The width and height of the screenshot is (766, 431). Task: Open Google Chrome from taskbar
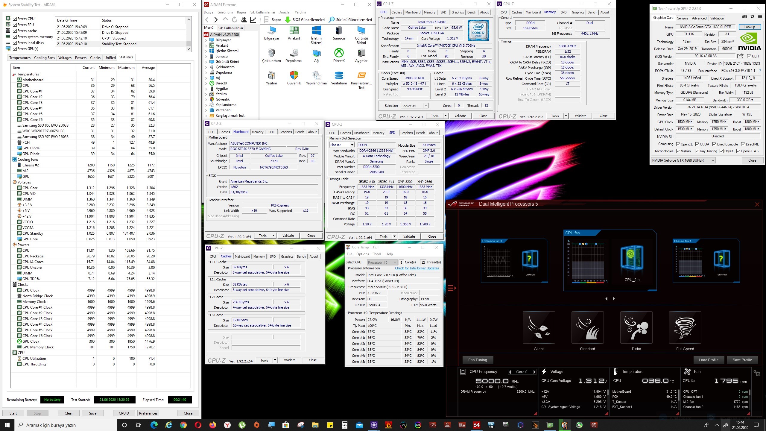(x=183, y=425)
